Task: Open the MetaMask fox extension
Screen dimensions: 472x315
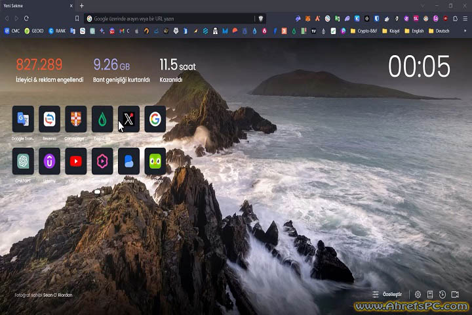Action: [x=307, y=18]
